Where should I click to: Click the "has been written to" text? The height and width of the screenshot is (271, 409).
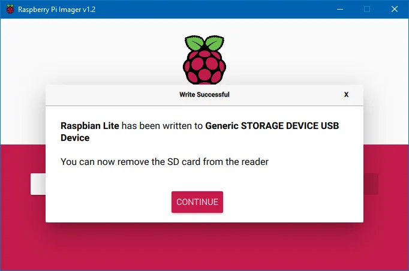pyautogui.click(x=163, y=127)
